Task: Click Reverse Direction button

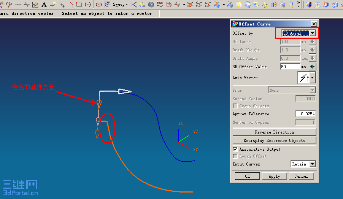Action: 274,132
